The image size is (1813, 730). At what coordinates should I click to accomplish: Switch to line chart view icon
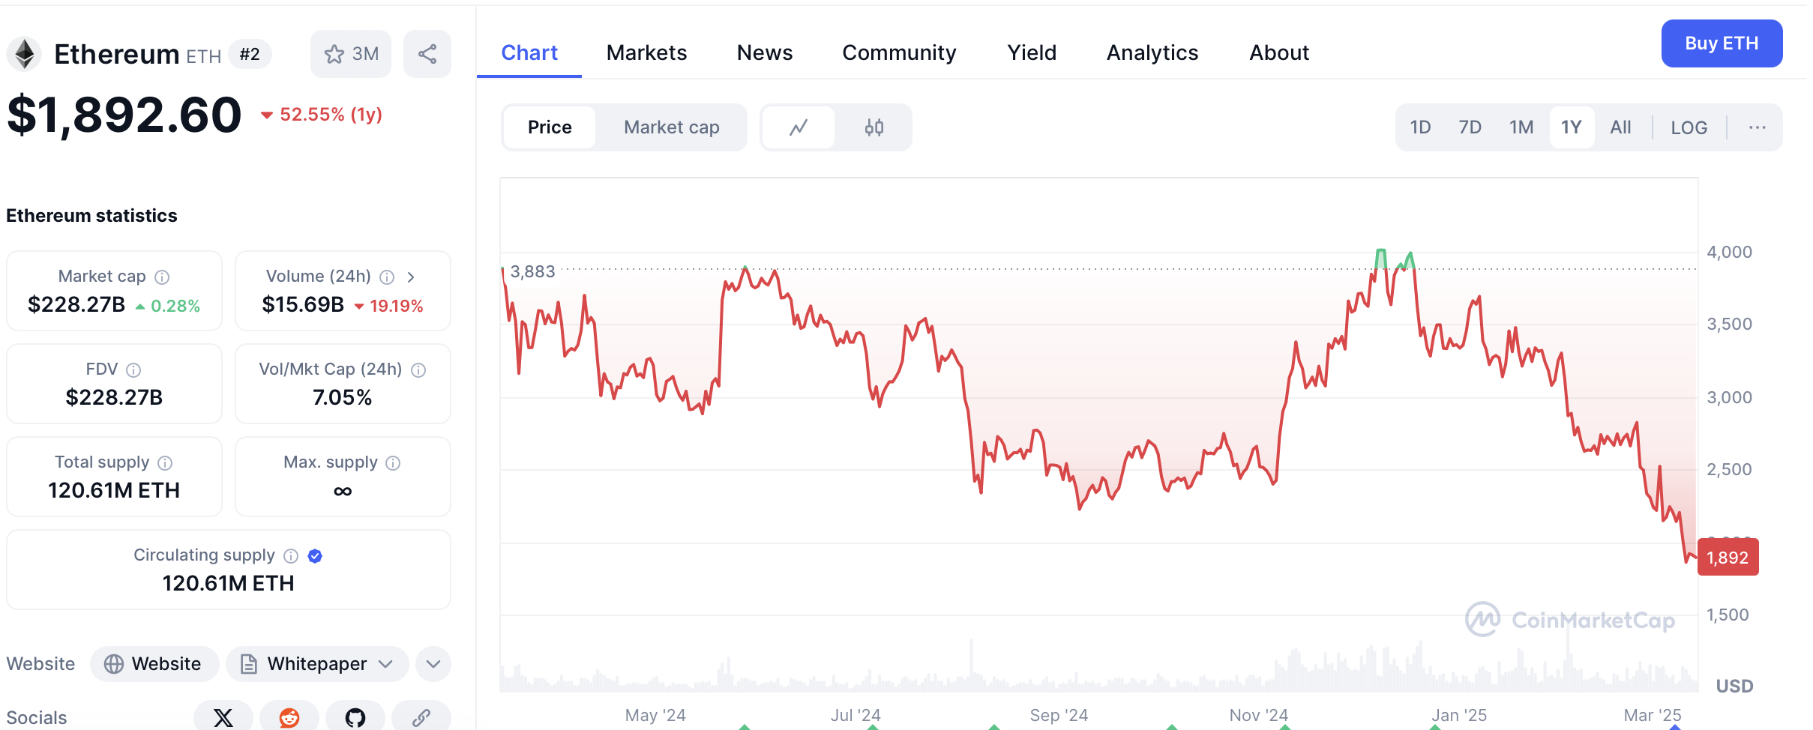[x=799, y=127]
